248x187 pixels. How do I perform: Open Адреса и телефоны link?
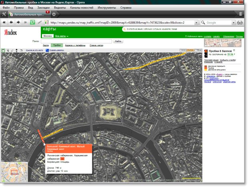tap(75, 45)
